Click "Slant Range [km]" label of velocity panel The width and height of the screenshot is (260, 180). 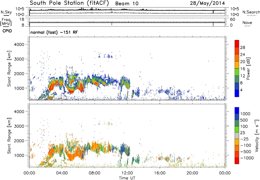pyautogui.click(x=9, y=136)
